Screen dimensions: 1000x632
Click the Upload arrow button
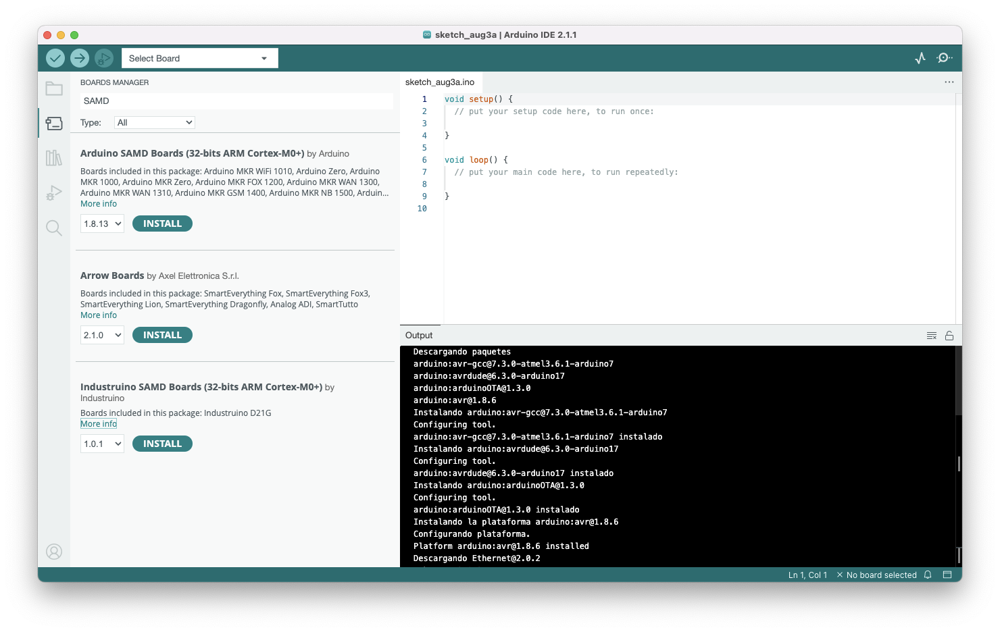[80, 58]
